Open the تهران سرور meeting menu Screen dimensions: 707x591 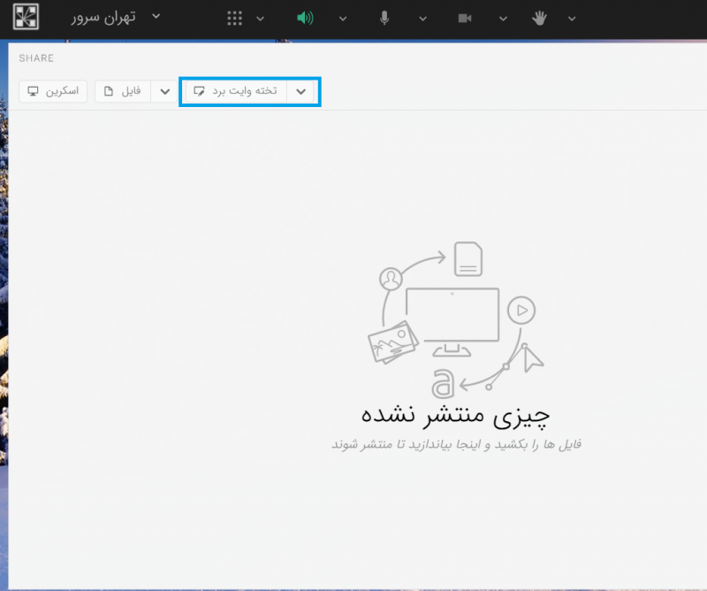click(115, 18)
